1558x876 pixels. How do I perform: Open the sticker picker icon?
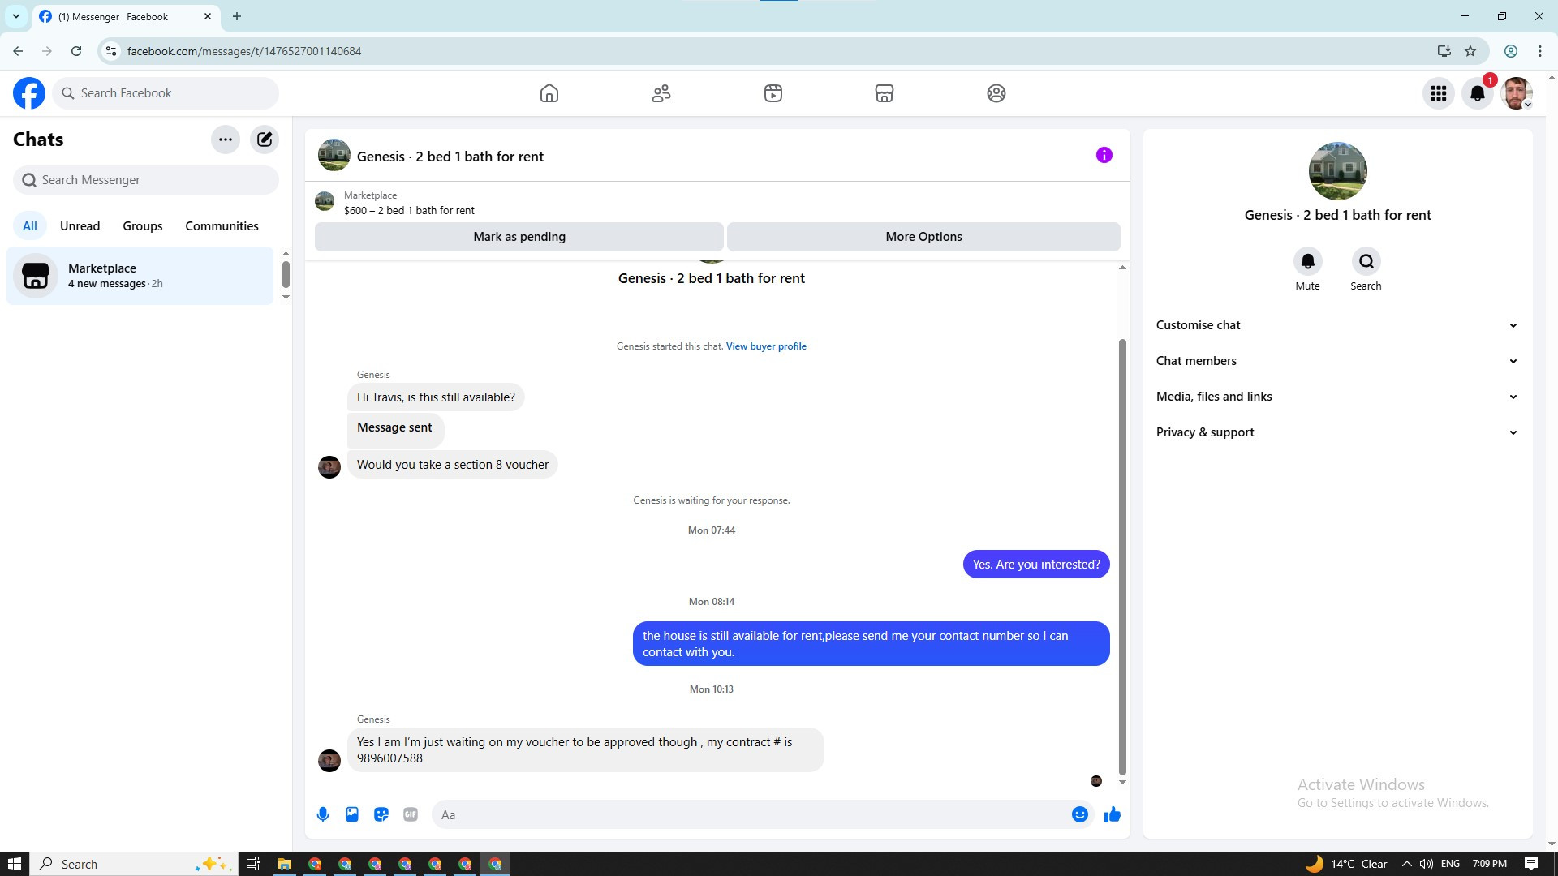click(x=381, y=814)
